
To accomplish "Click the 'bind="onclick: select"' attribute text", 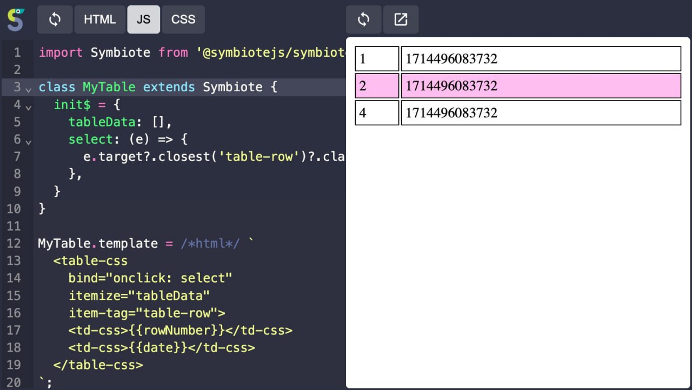I will click(x=150, y=278).
